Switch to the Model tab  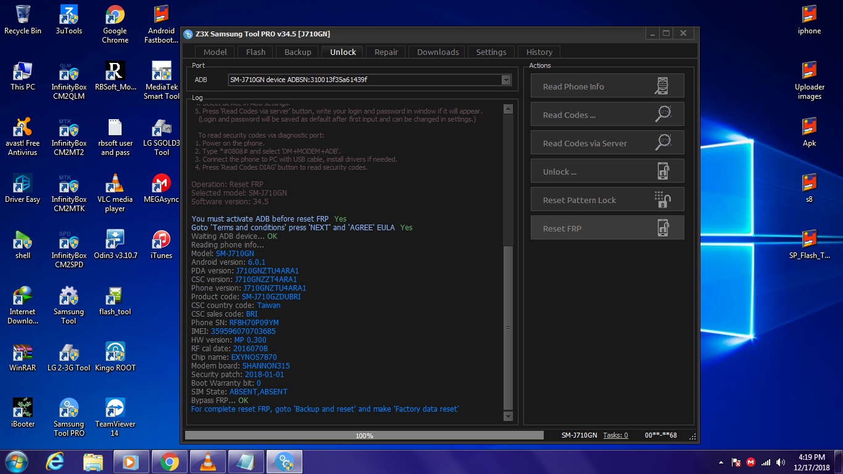point(215,52)
